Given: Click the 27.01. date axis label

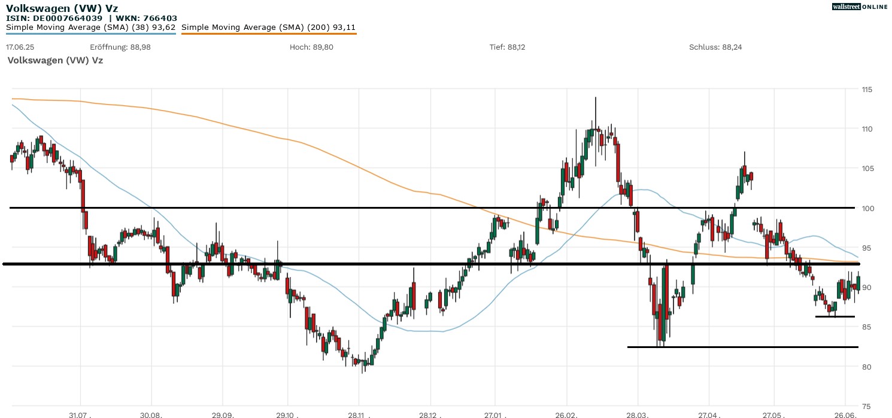Looking at the screenshot, I should pyautogui.click(x=495, y=414).
